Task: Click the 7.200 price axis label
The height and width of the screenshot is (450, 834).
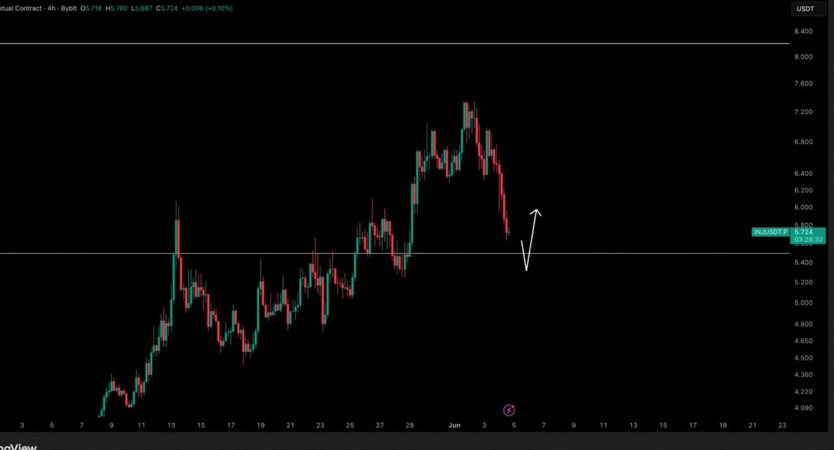Action: 803,112
